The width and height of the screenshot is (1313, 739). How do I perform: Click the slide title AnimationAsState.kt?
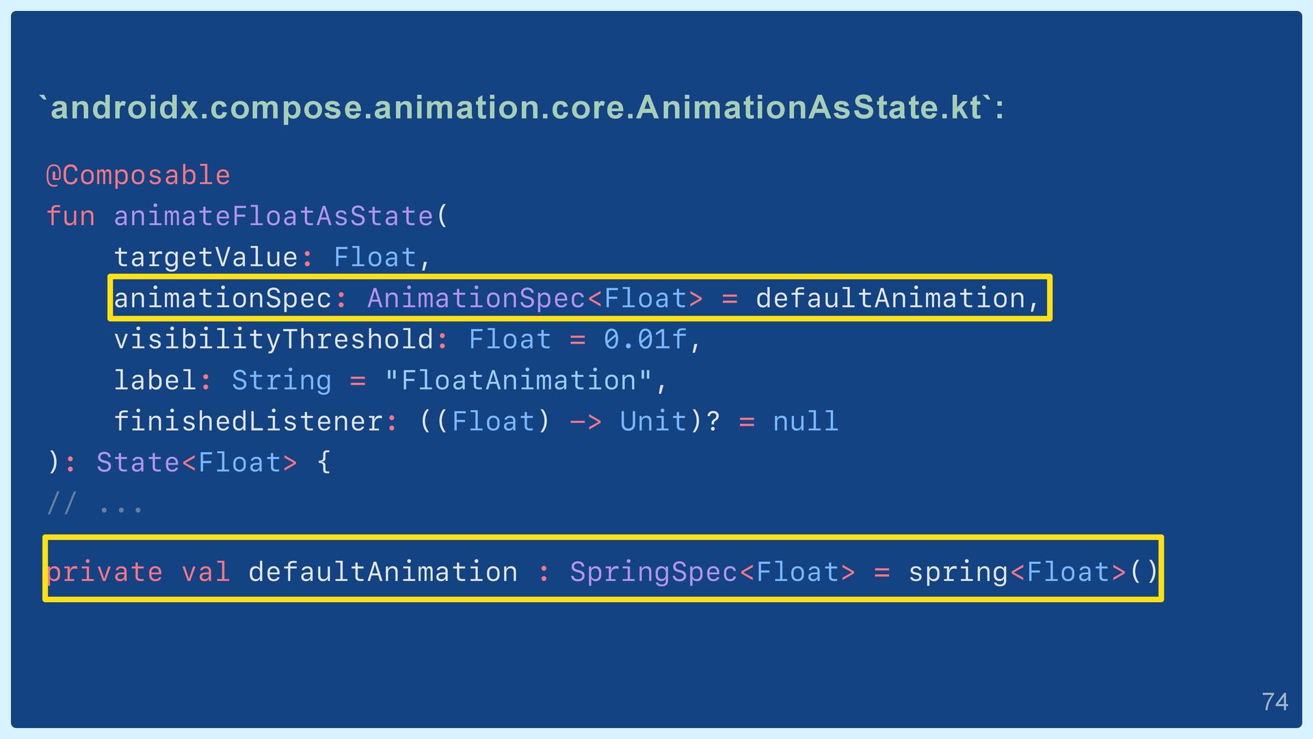pos(522,107)
